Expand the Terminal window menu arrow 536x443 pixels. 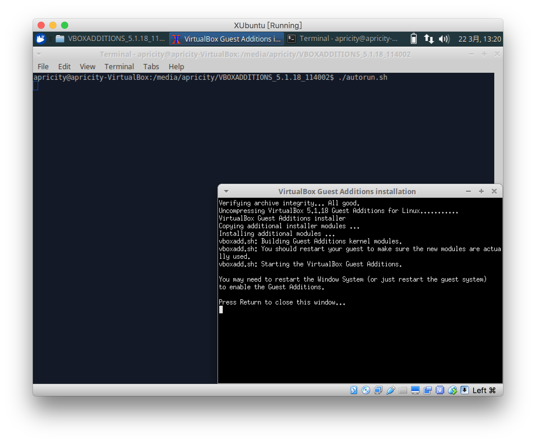point(38,54)
